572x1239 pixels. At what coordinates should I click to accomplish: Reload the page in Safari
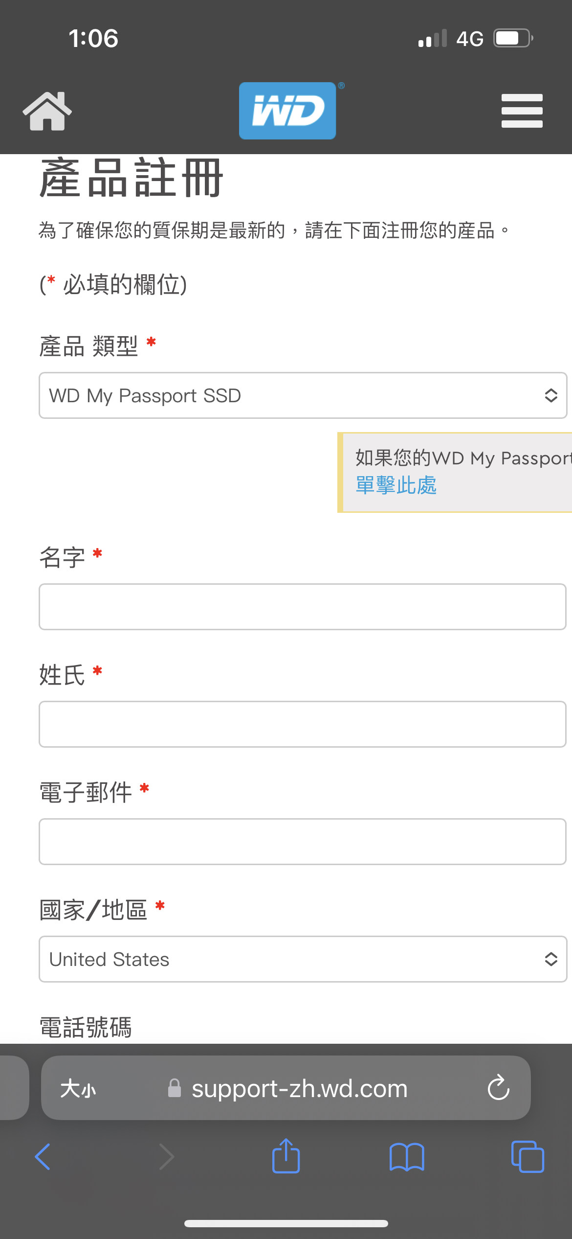point(498,1088)
